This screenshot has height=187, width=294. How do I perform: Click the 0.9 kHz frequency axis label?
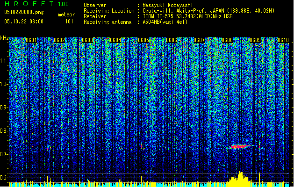click(4, 108)
